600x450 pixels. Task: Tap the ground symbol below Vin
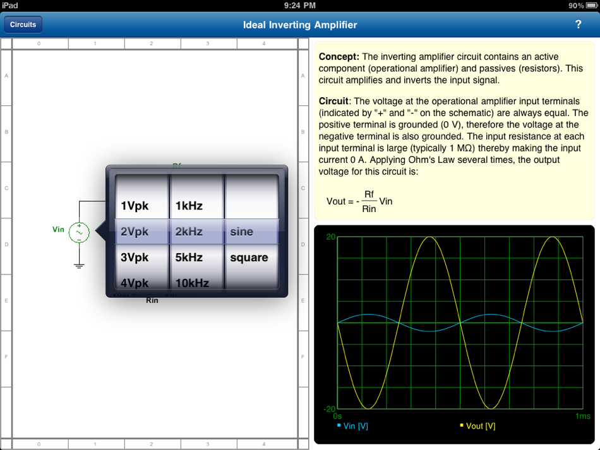(x=79, y=266)
